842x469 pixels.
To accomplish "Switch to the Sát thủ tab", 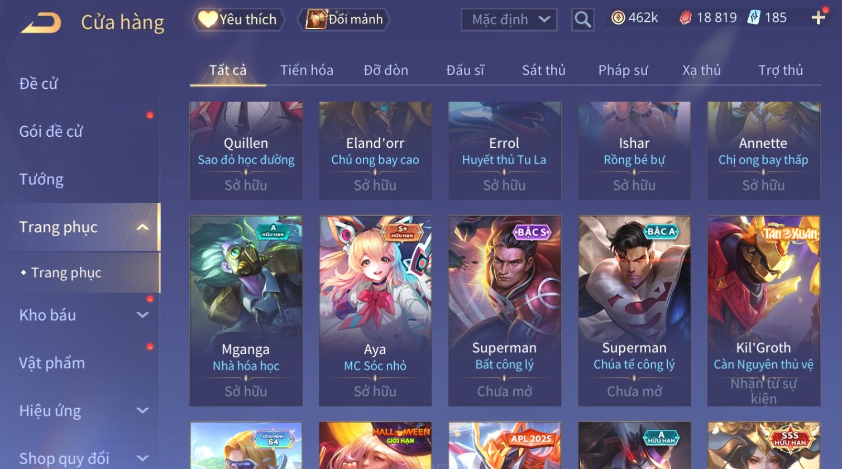I will pos(543,70).
